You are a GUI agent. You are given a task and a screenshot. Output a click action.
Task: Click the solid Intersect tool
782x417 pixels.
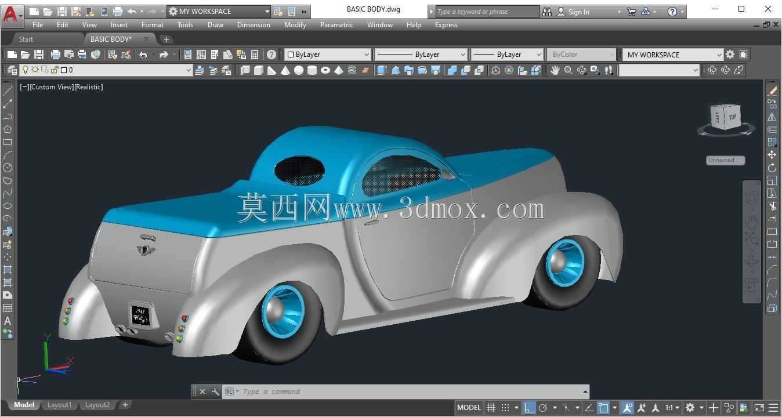click(479, 70)
